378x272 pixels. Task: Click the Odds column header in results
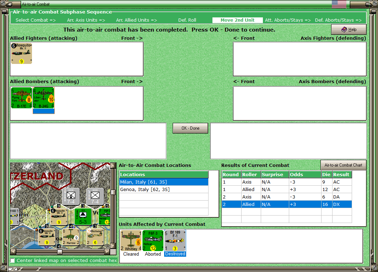[x=305, y=174]
